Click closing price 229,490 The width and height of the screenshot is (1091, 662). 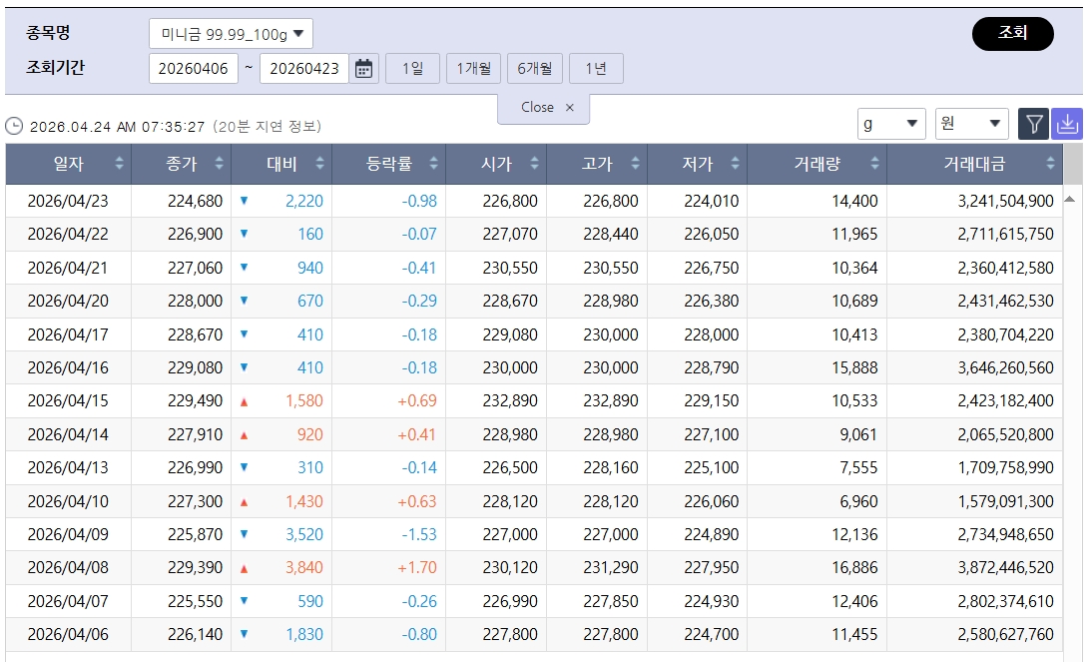(x=195, y=401)
